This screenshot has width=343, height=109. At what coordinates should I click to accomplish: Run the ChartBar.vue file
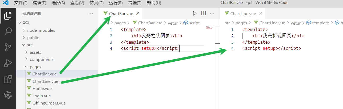(x=195, y=13)
